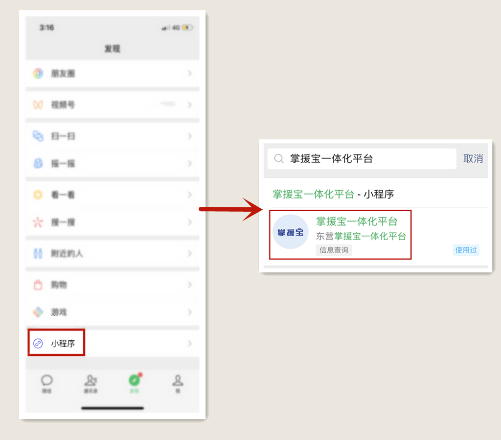This screenshot has height=440, width=501.
Task: Expand the 扫一扫 row chevron
Action: click(x=190, y=136)
